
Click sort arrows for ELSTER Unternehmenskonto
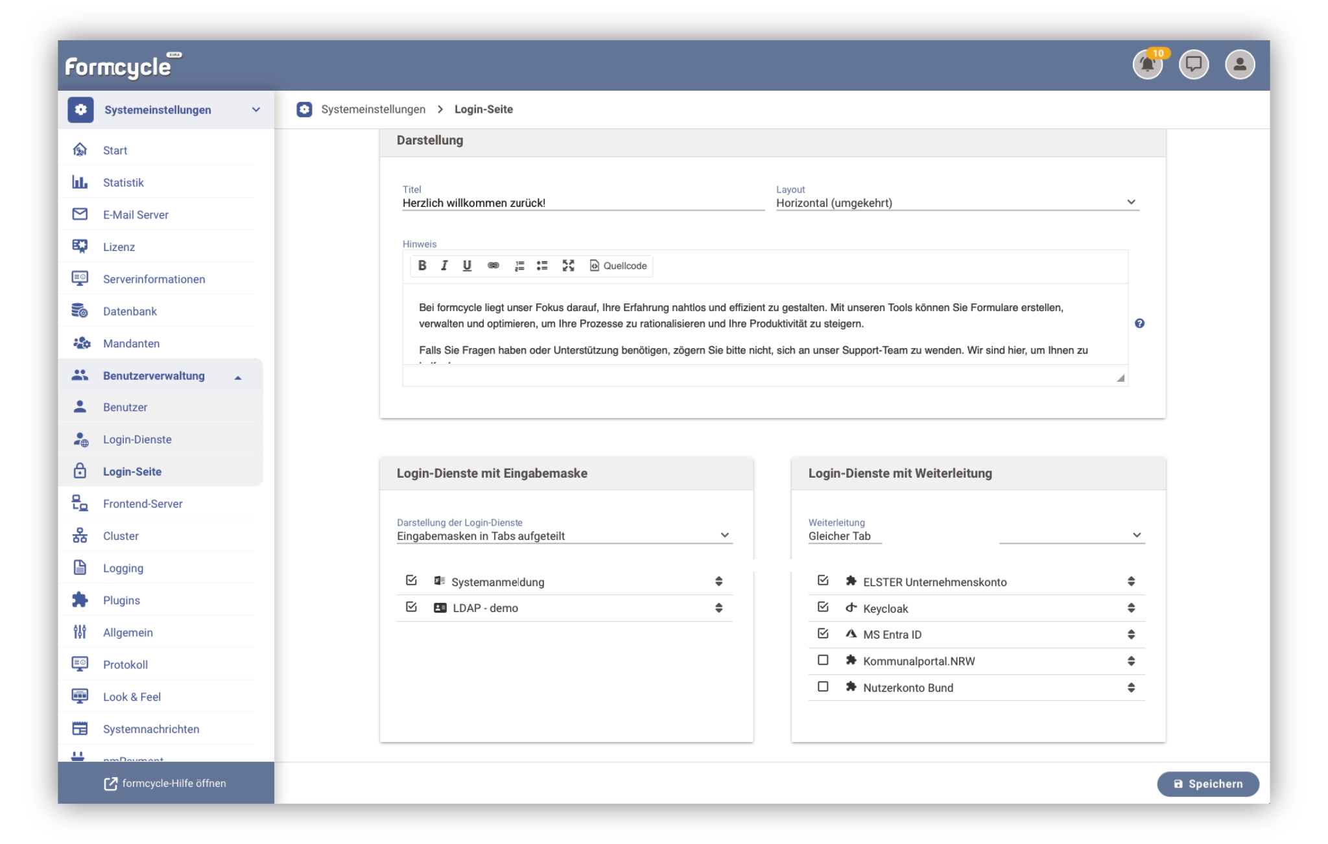click(1131, 581)
